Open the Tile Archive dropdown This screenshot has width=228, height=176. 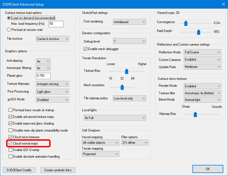53,39
